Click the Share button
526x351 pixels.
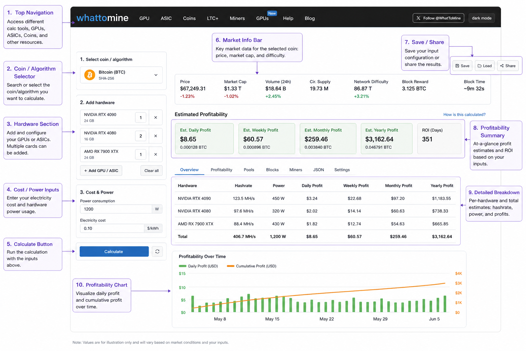[508, 66]
